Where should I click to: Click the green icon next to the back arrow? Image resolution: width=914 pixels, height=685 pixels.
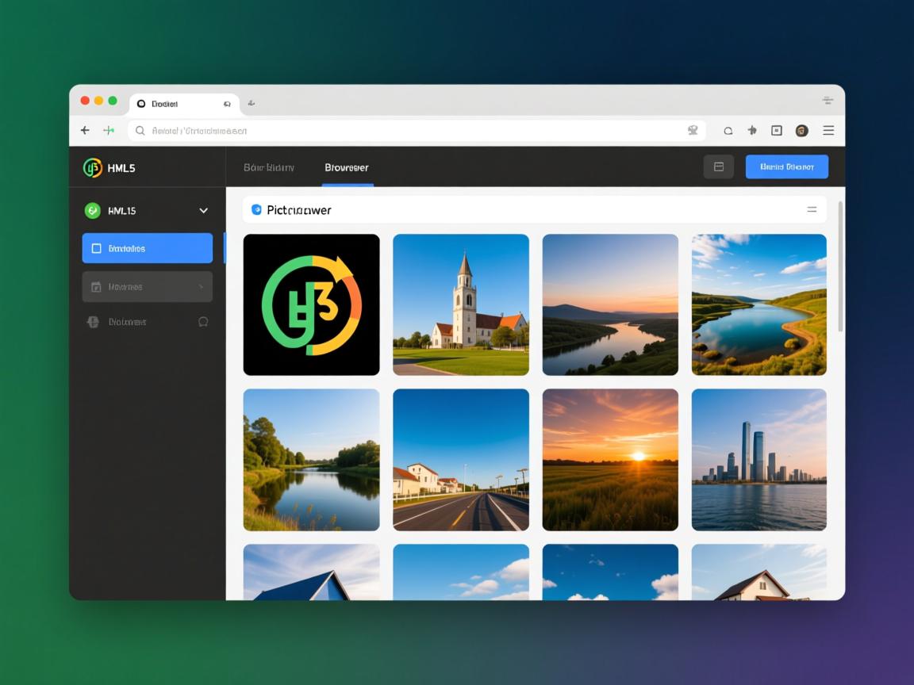click(109, 130)
